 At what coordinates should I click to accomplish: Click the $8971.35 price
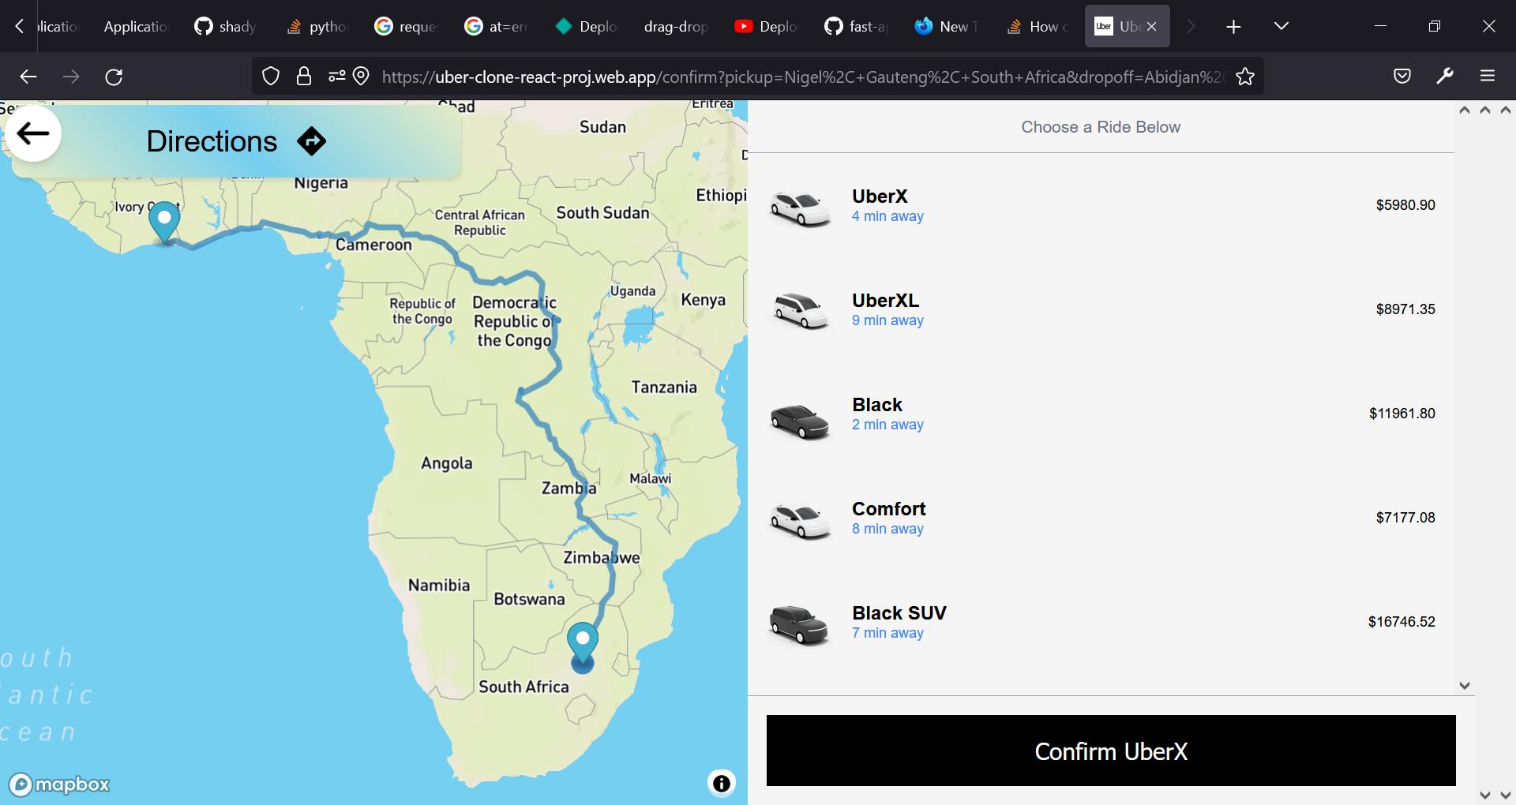pos(1405,309)
